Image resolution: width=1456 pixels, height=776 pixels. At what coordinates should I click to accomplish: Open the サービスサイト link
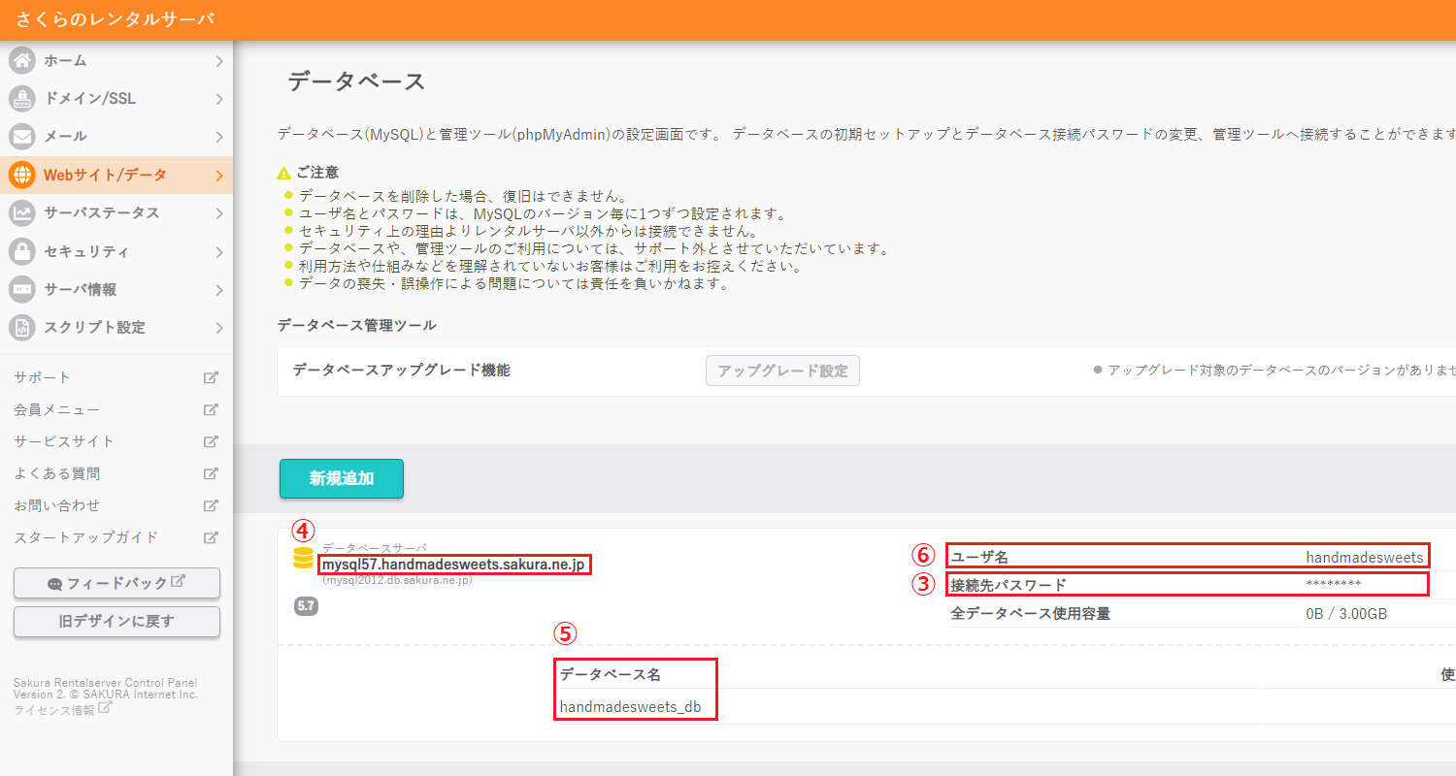(64, 441)
